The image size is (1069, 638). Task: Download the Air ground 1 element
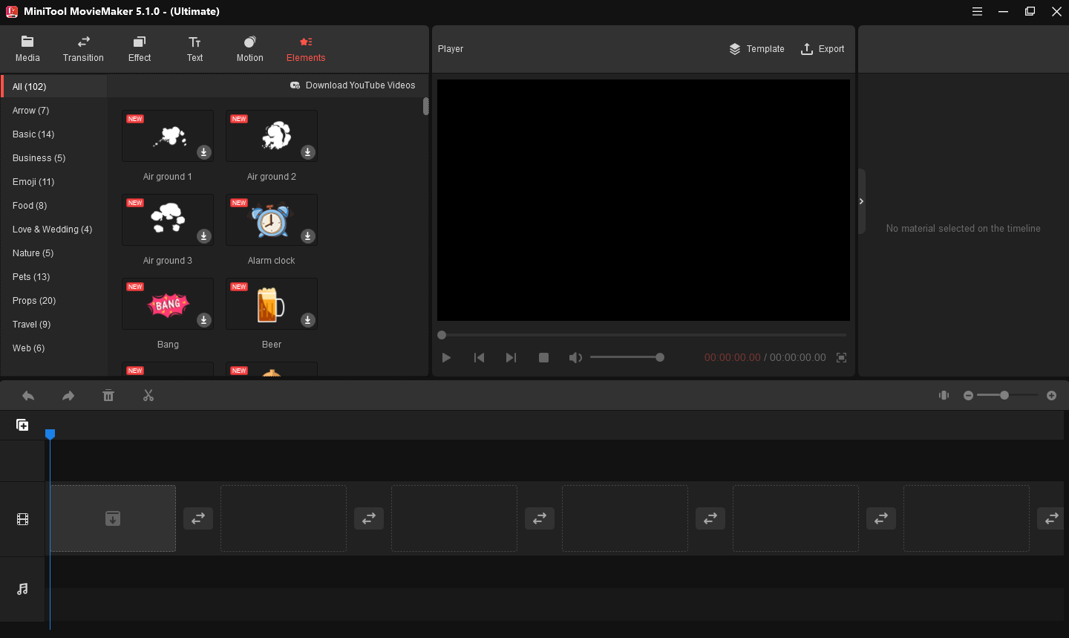click(x=204, y=152)
